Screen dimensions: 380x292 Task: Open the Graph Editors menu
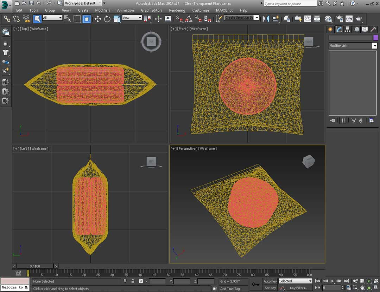click(x=152, y=10)
